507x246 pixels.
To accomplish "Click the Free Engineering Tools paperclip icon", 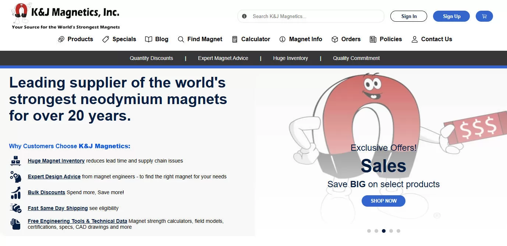I will (x=16, y=224).
